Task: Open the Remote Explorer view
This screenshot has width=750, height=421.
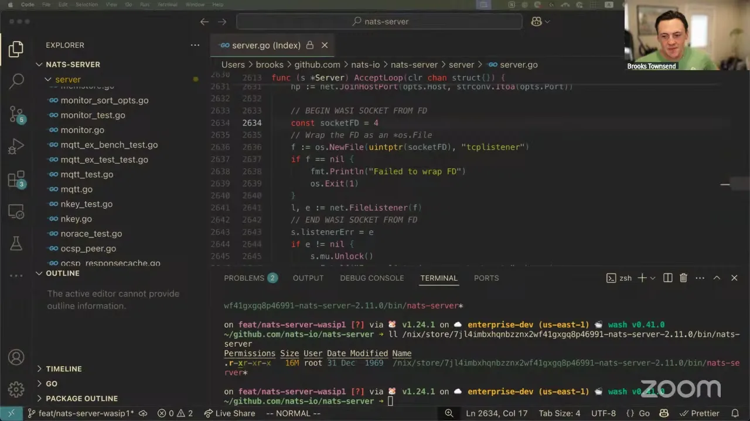Action: point(16,211)
